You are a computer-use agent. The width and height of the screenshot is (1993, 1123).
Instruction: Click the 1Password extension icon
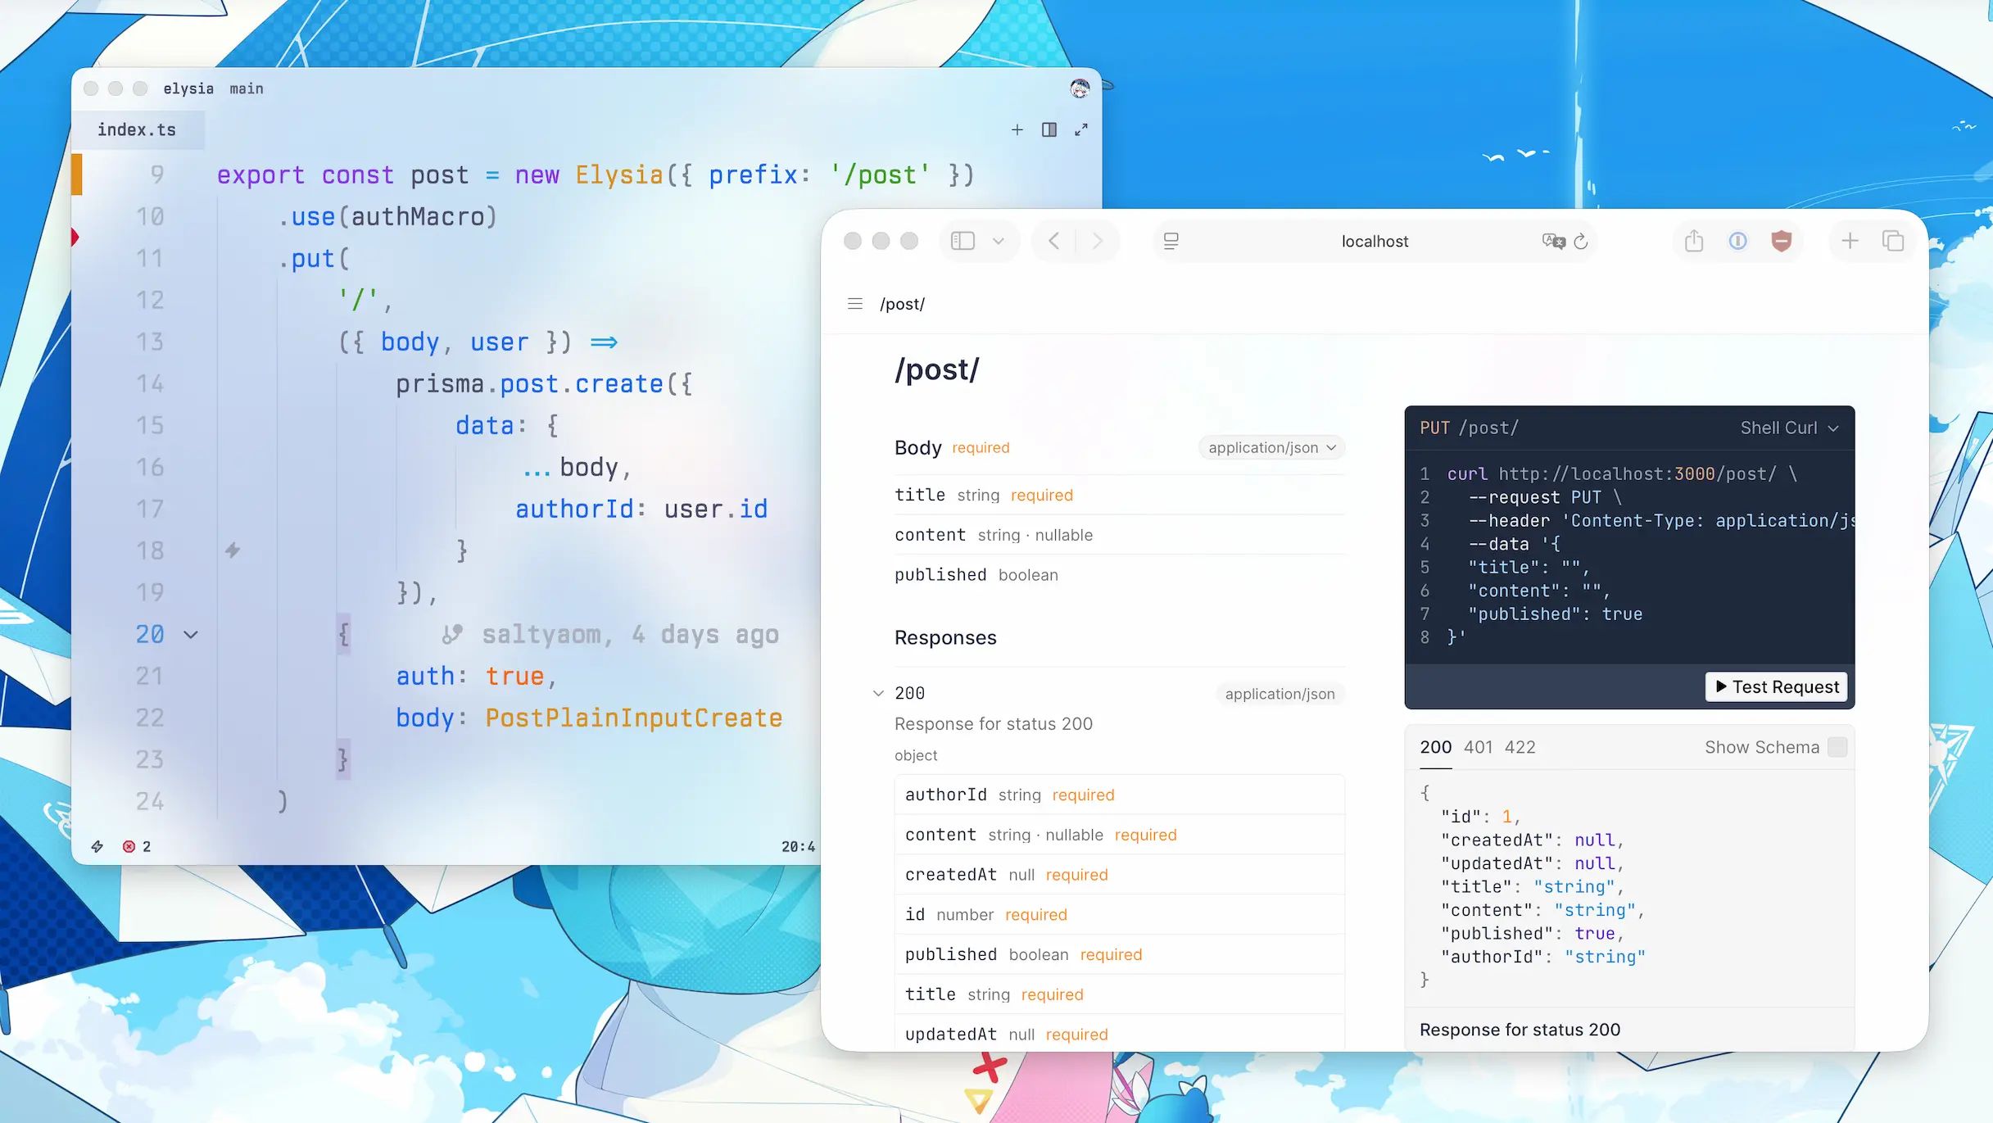click(x=1737, y=240)
